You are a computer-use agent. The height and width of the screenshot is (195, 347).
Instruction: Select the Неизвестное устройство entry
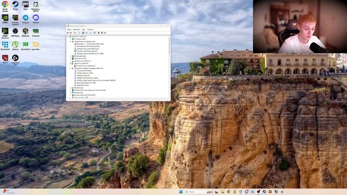86,66
